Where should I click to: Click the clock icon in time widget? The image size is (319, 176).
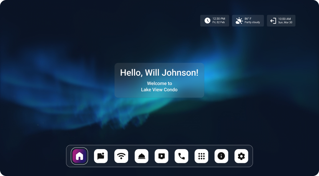207,21
